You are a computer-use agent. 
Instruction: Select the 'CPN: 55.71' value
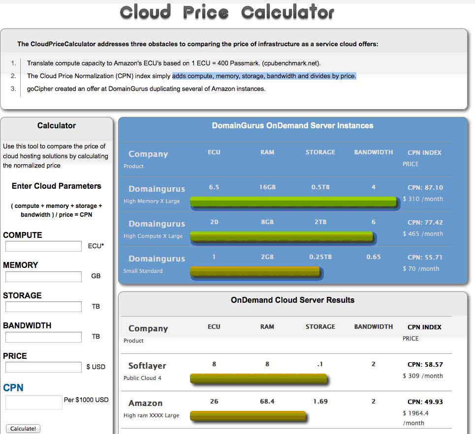(x=425, y=257)
